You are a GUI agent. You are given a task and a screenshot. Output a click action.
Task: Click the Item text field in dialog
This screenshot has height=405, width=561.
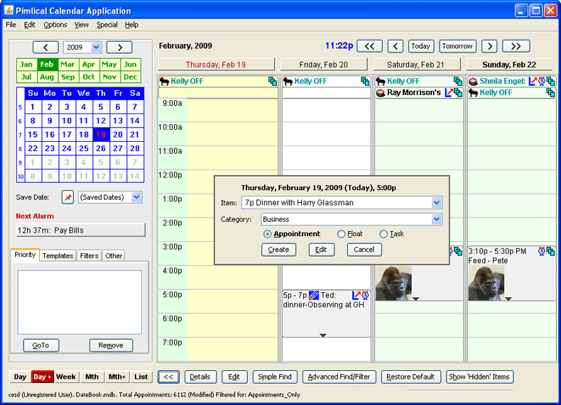[x=337, y=203]
